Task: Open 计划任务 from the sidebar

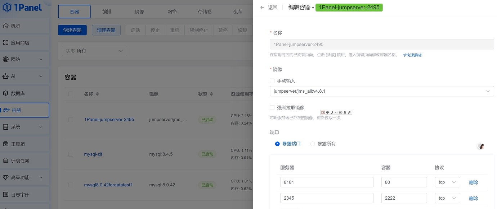Action: (x=19, y=161)
